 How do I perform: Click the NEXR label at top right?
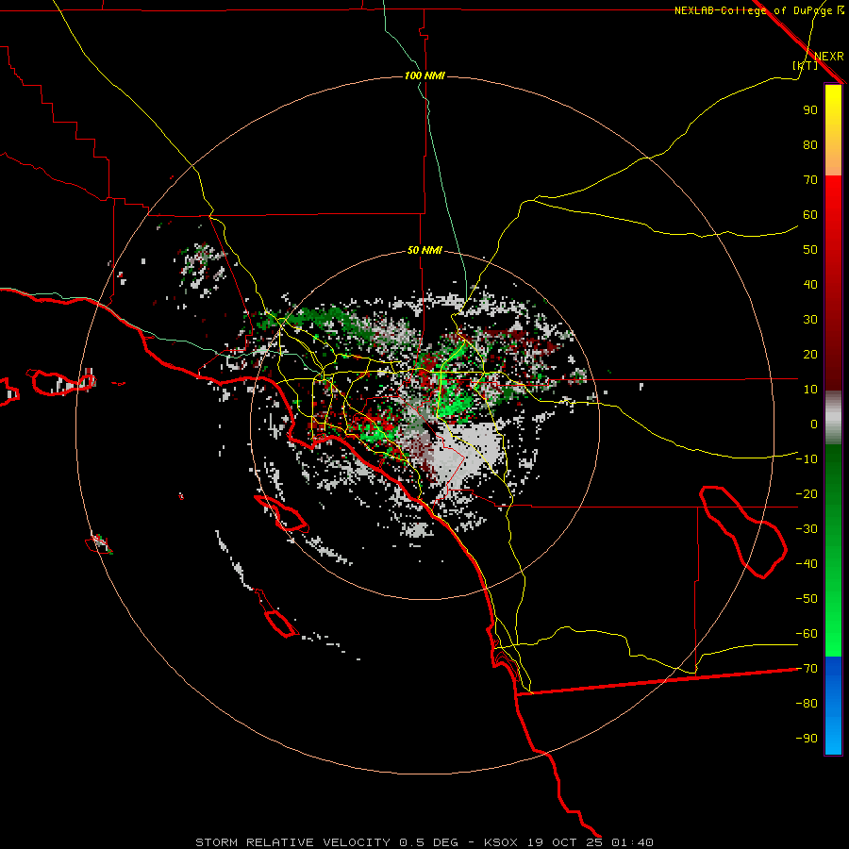829,57
